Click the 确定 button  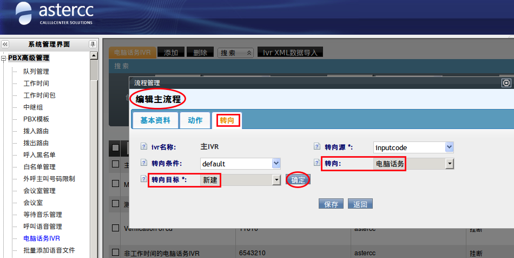click(x=298, y=180)
